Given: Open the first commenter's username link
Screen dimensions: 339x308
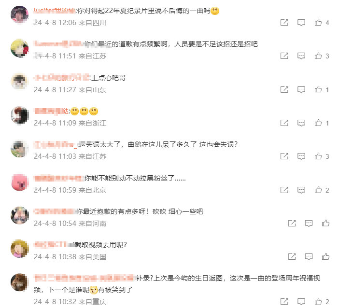Looking at the screenshot, I should tap(54, 10).
